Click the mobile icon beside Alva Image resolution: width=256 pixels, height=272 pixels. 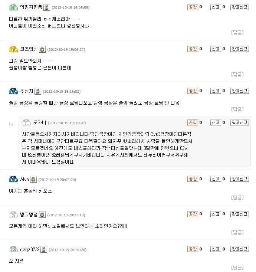pyautogui.click(x=33, y=179)
